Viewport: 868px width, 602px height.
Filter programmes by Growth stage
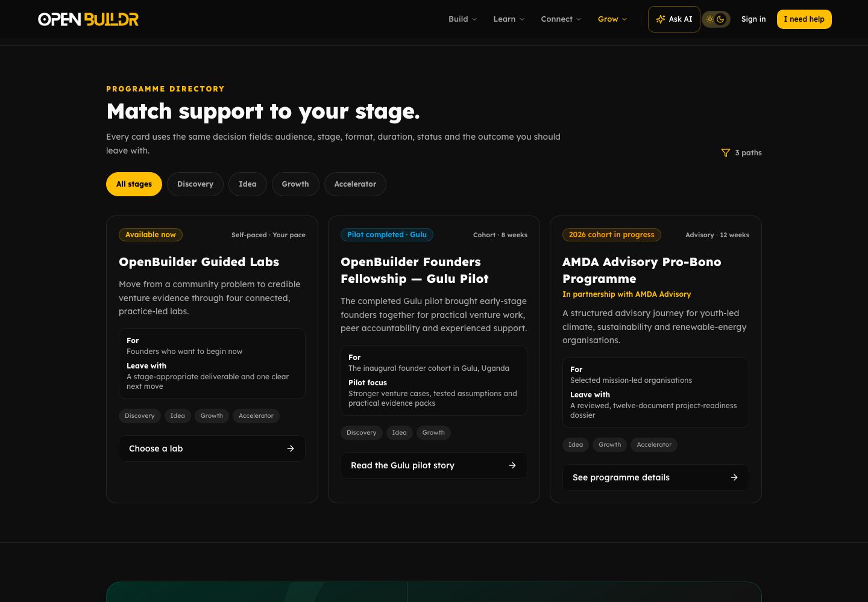[295, 184]
